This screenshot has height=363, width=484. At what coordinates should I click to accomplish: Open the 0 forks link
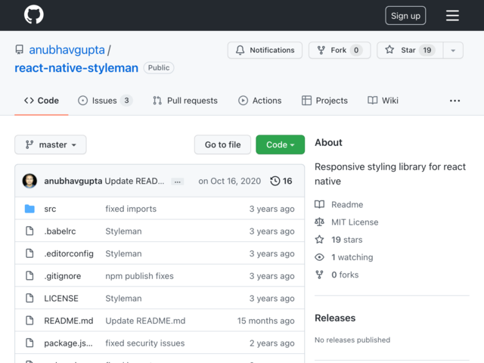[345, 275]
